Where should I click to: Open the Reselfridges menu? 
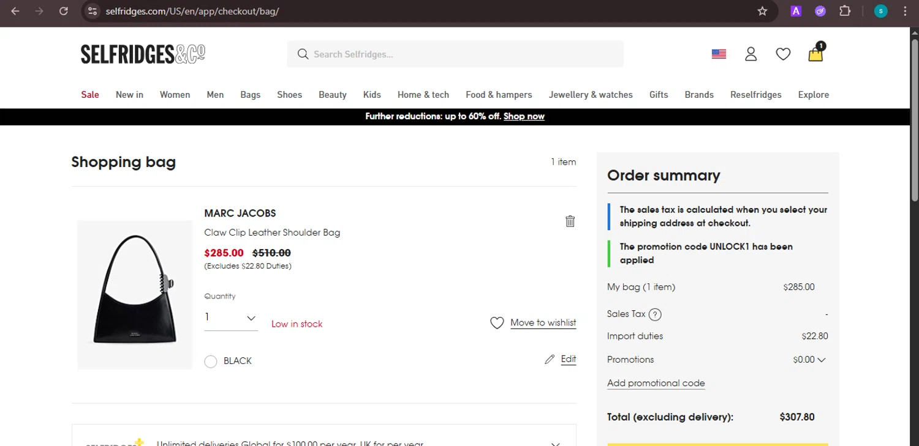[756, 95]
